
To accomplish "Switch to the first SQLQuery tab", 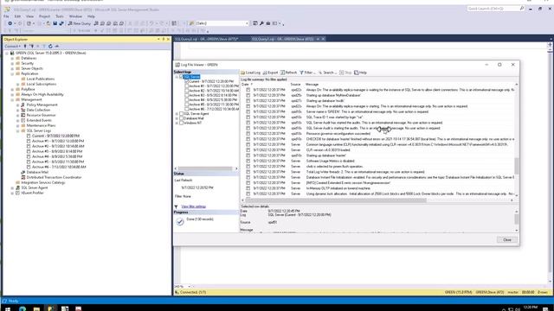I will 206,39.
